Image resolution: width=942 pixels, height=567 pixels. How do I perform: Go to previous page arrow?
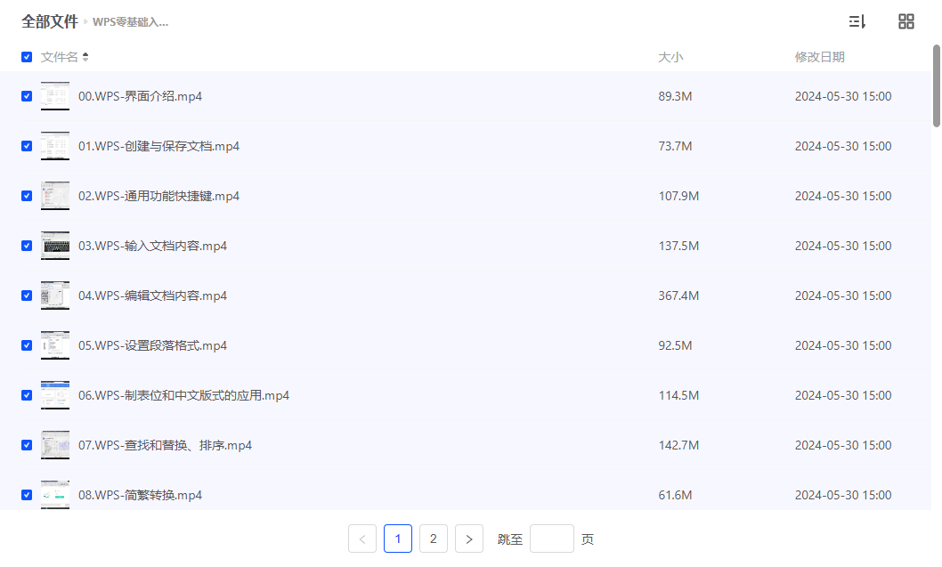tap(362, 539)
